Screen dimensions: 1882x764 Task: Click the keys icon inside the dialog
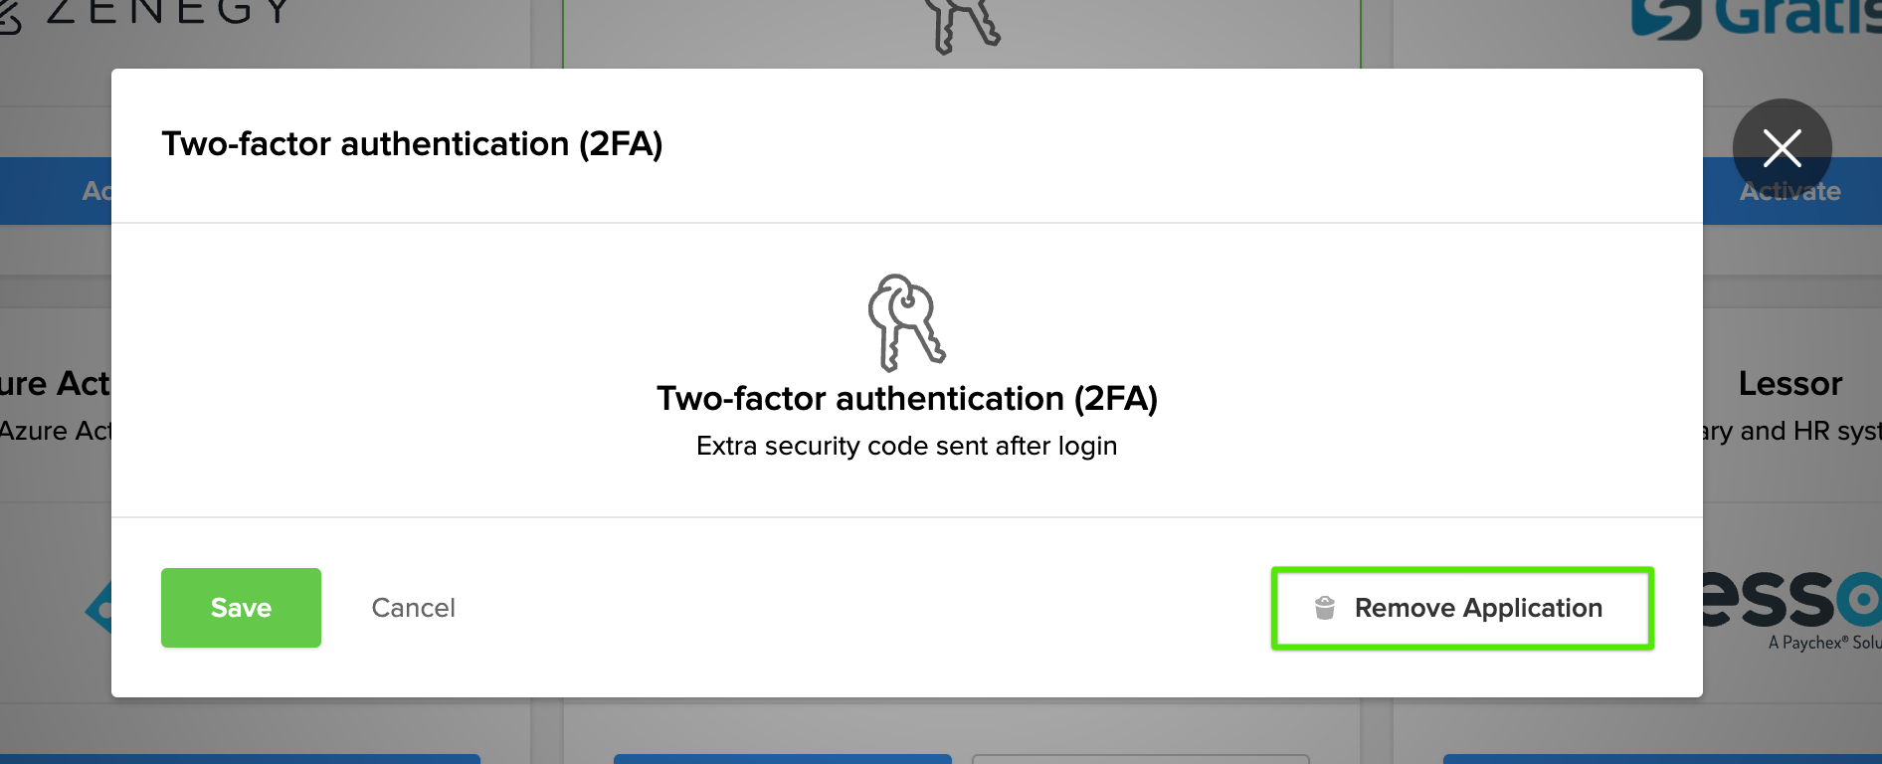[x=906, y=322]
